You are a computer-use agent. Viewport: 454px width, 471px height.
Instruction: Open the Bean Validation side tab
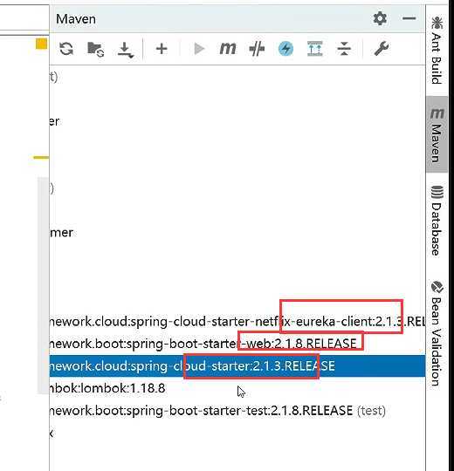click(437, 333)
